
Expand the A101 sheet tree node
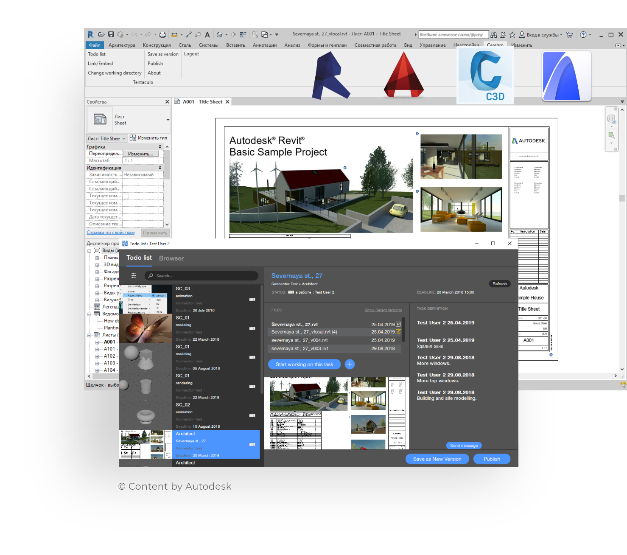tap(97, 349)
